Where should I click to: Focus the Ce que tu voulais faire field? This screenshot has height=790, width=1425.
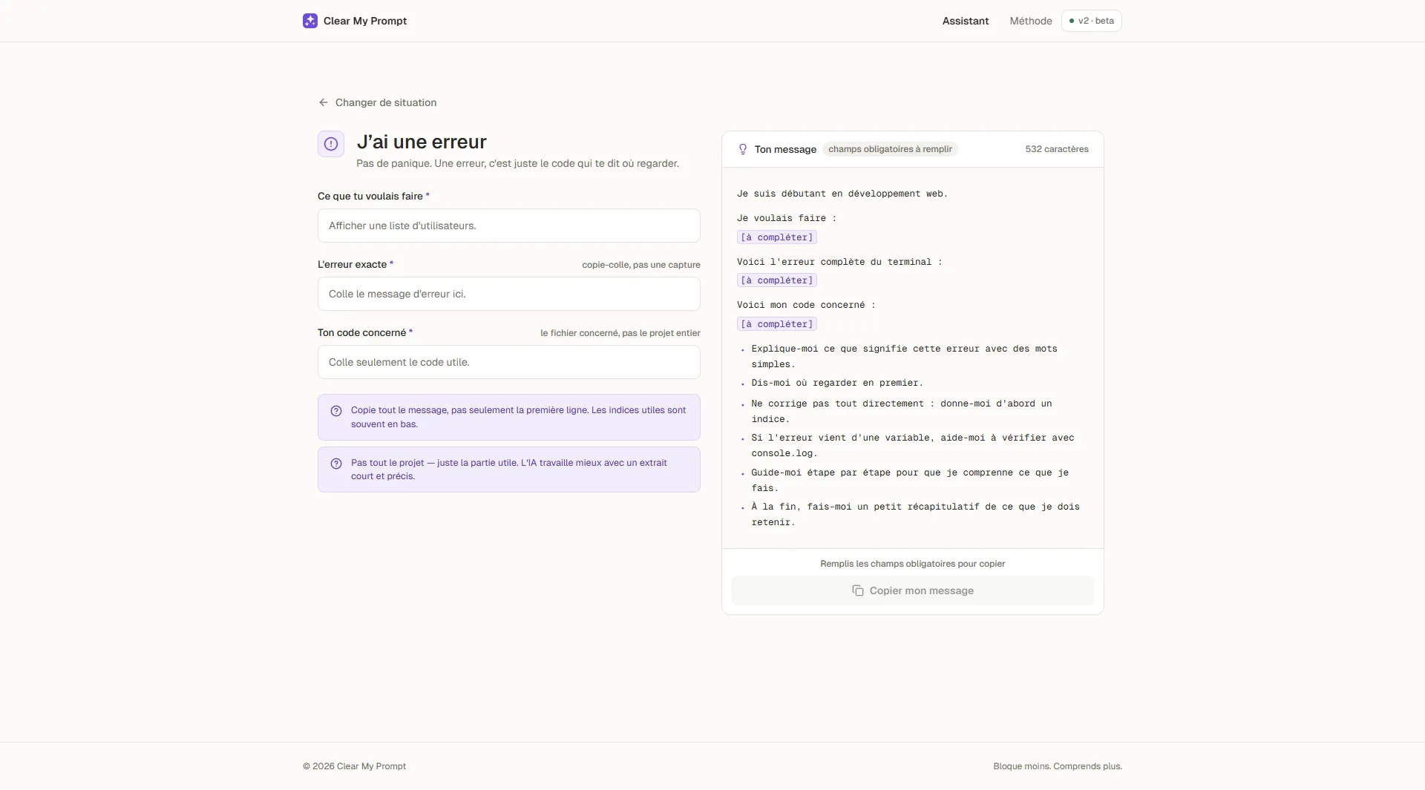[509, 226]
